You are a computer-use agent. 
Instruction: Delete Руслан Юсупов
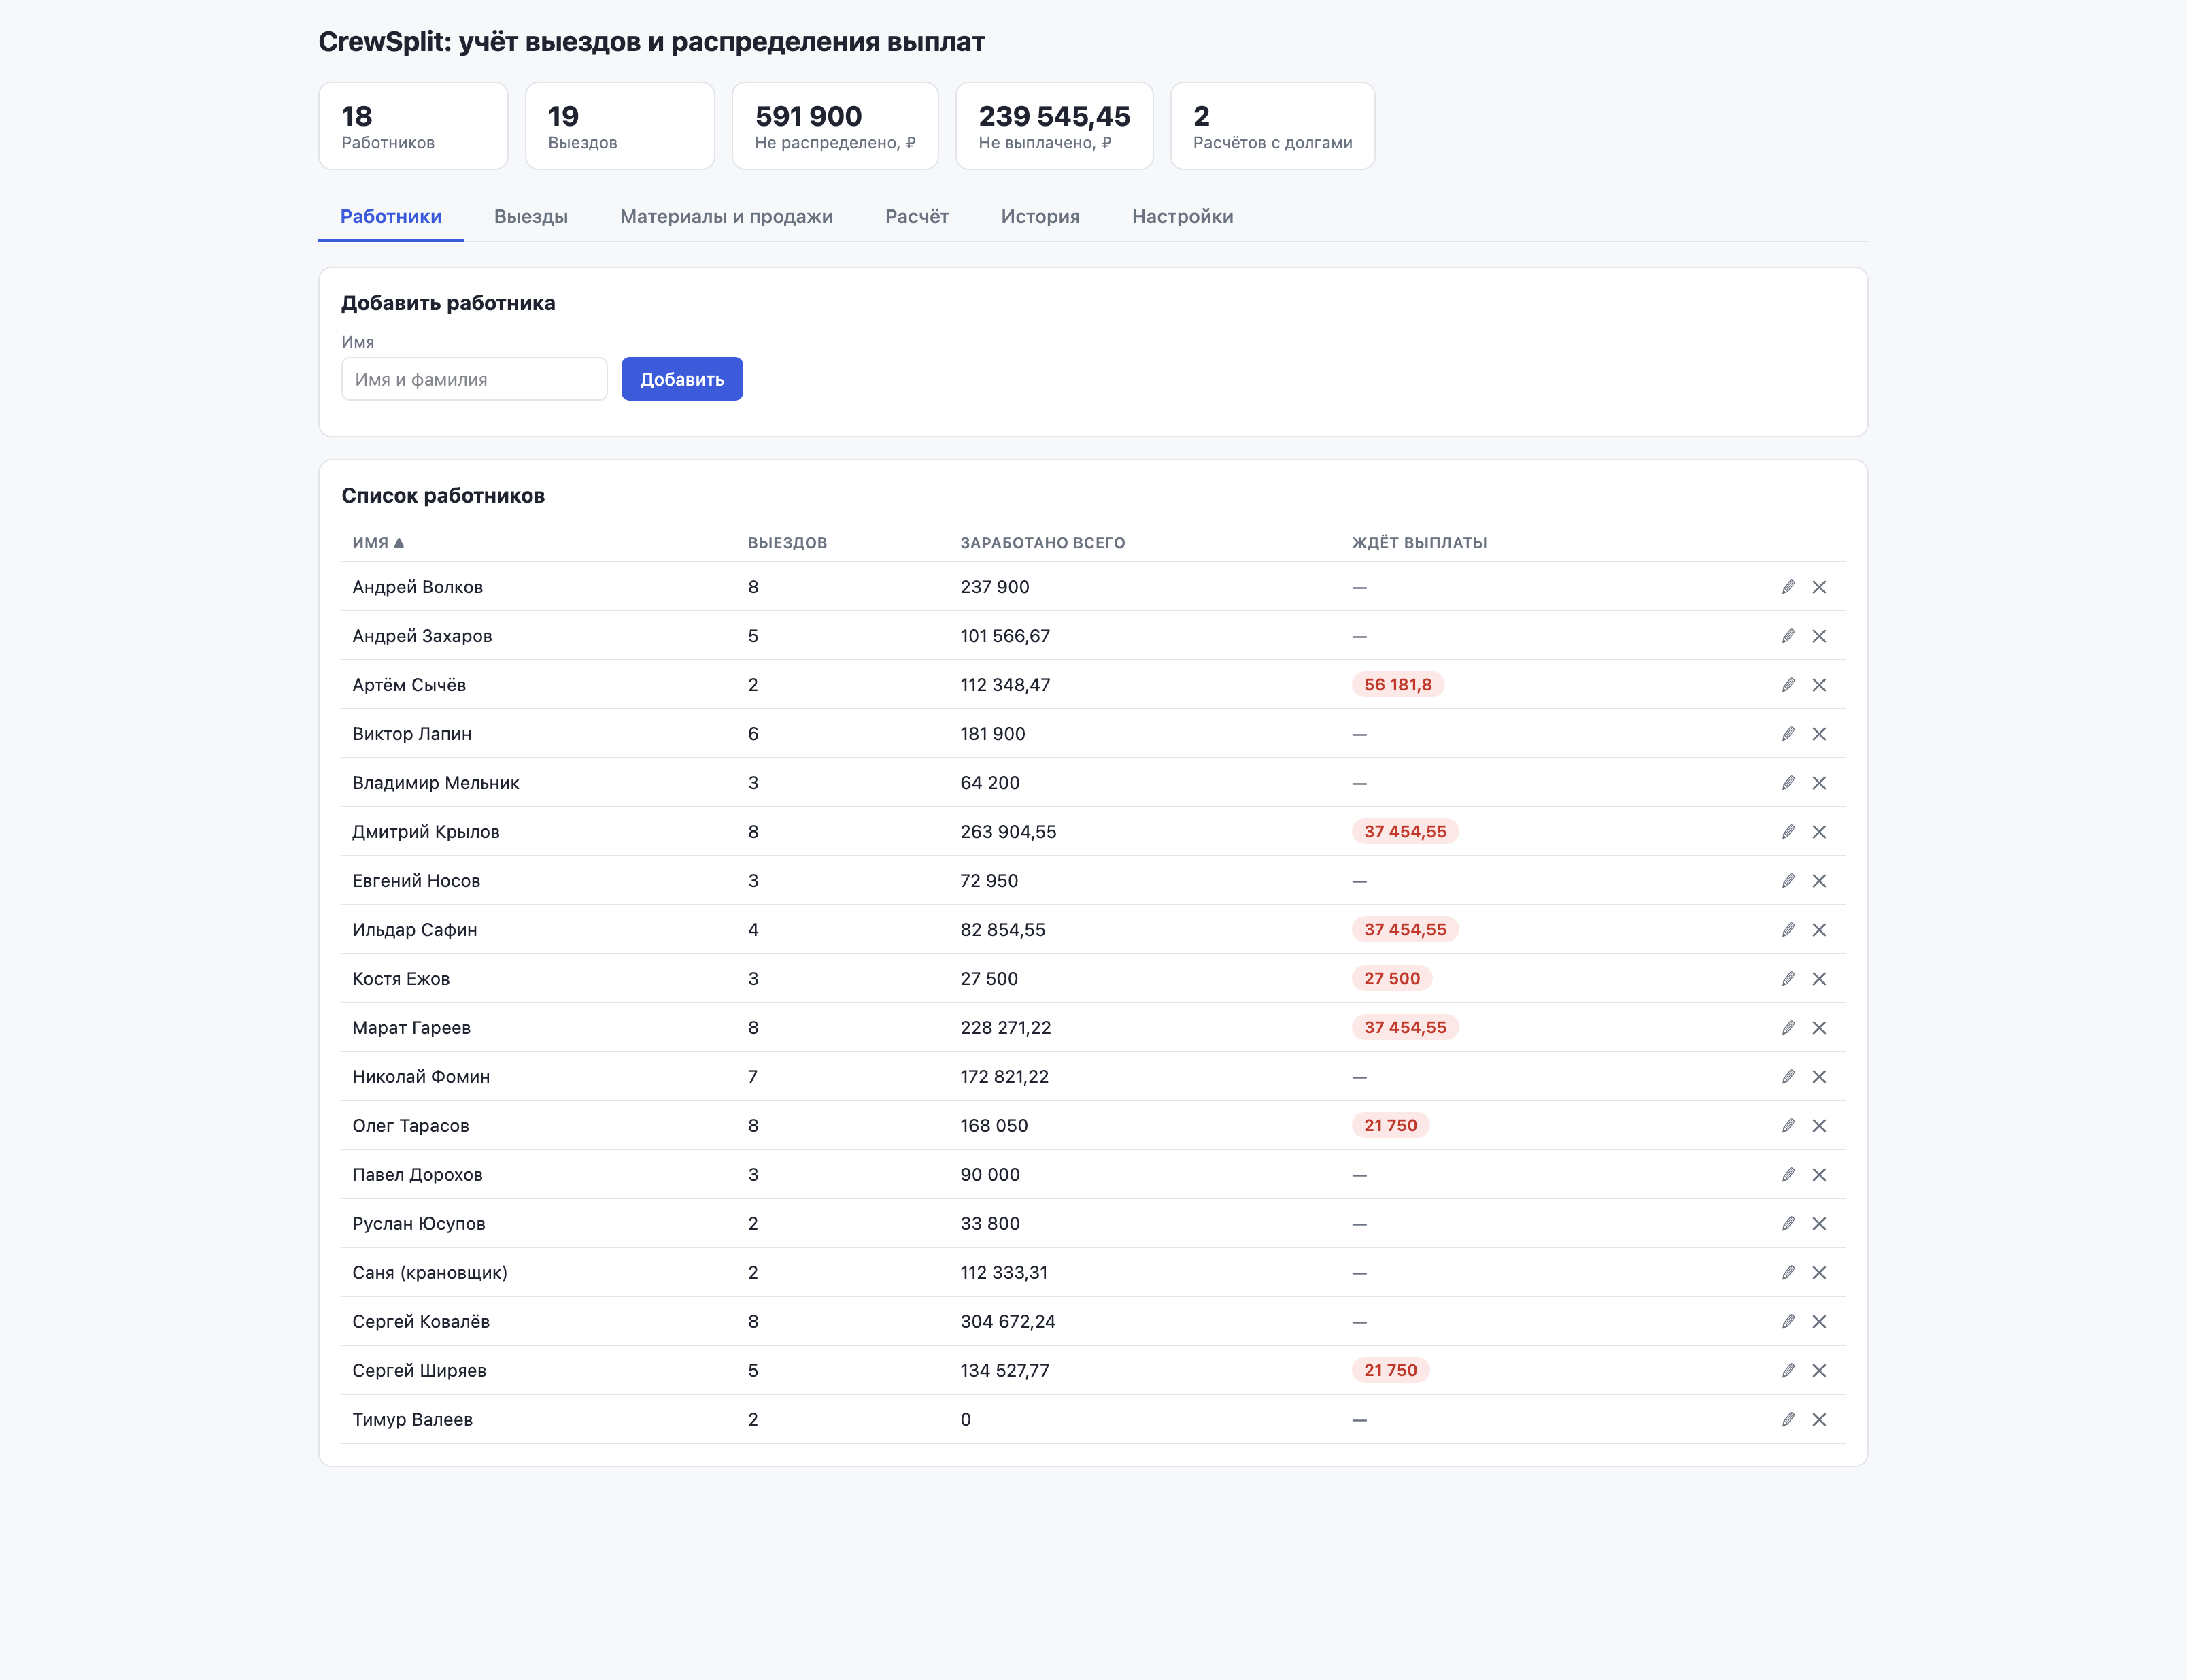click(1819, 1224)
